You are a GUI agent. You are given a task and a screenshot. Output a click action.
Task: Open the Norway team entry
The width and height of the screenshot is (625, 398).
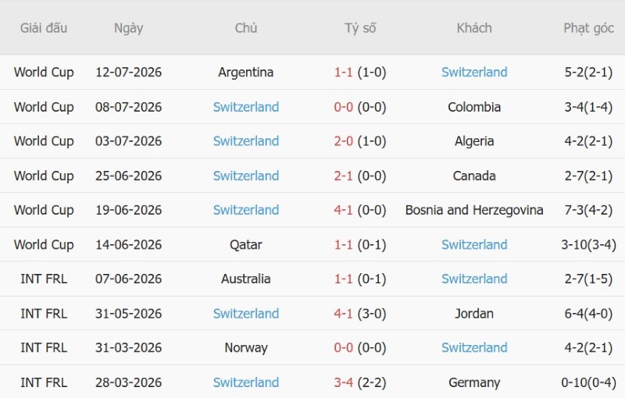click(x=246, y=348)
